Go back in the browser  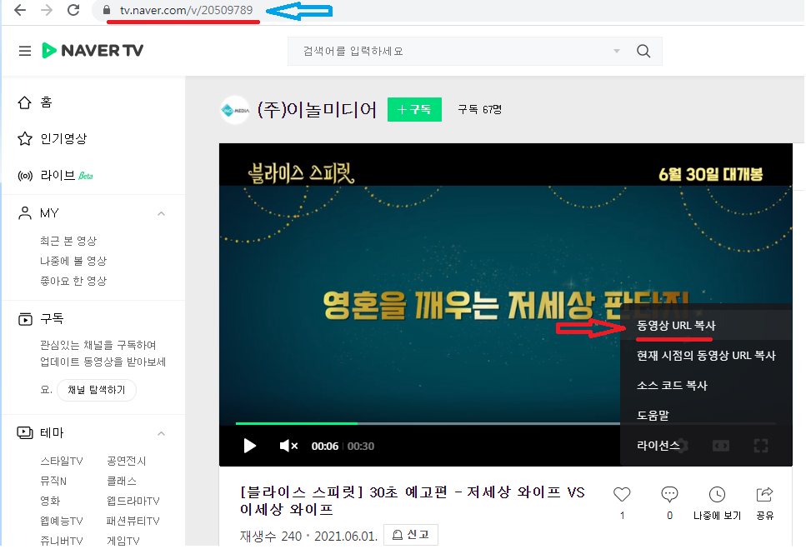click(19, 10)
